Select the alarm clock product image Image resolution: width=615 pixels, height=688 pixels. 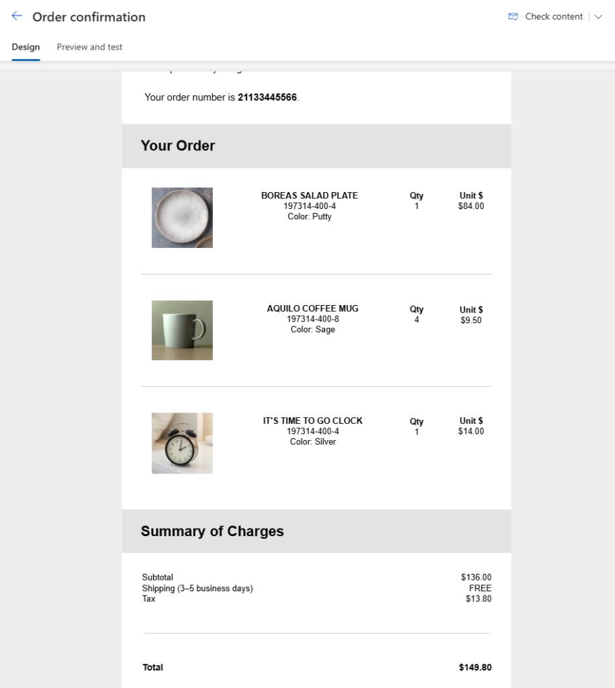[x=182, y=443]
